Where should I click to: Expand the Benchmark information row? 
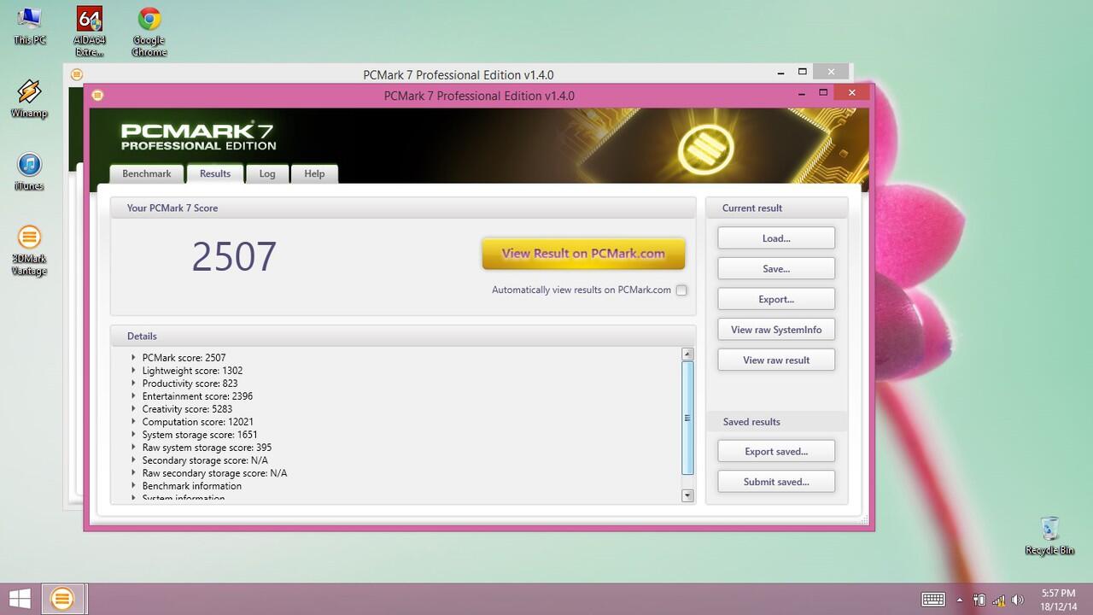point(134,486)
